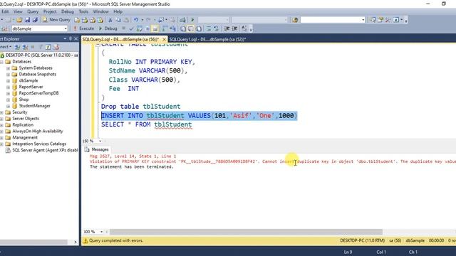Click Display Estimated Execution Plan icon

pos(140,28)
